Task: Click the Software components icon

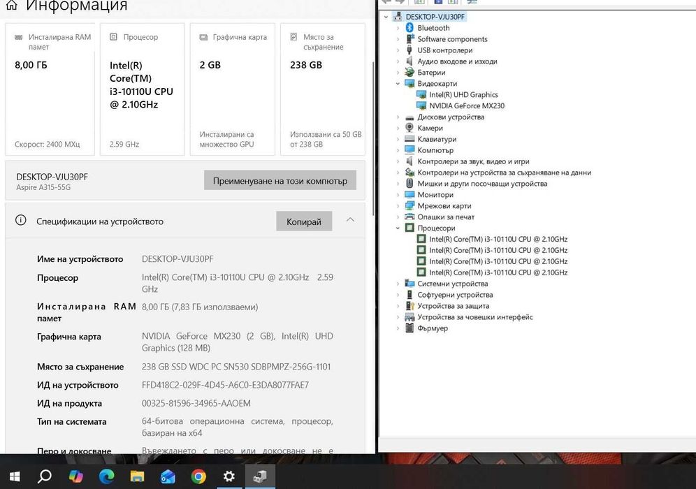Action: (409, 39)
